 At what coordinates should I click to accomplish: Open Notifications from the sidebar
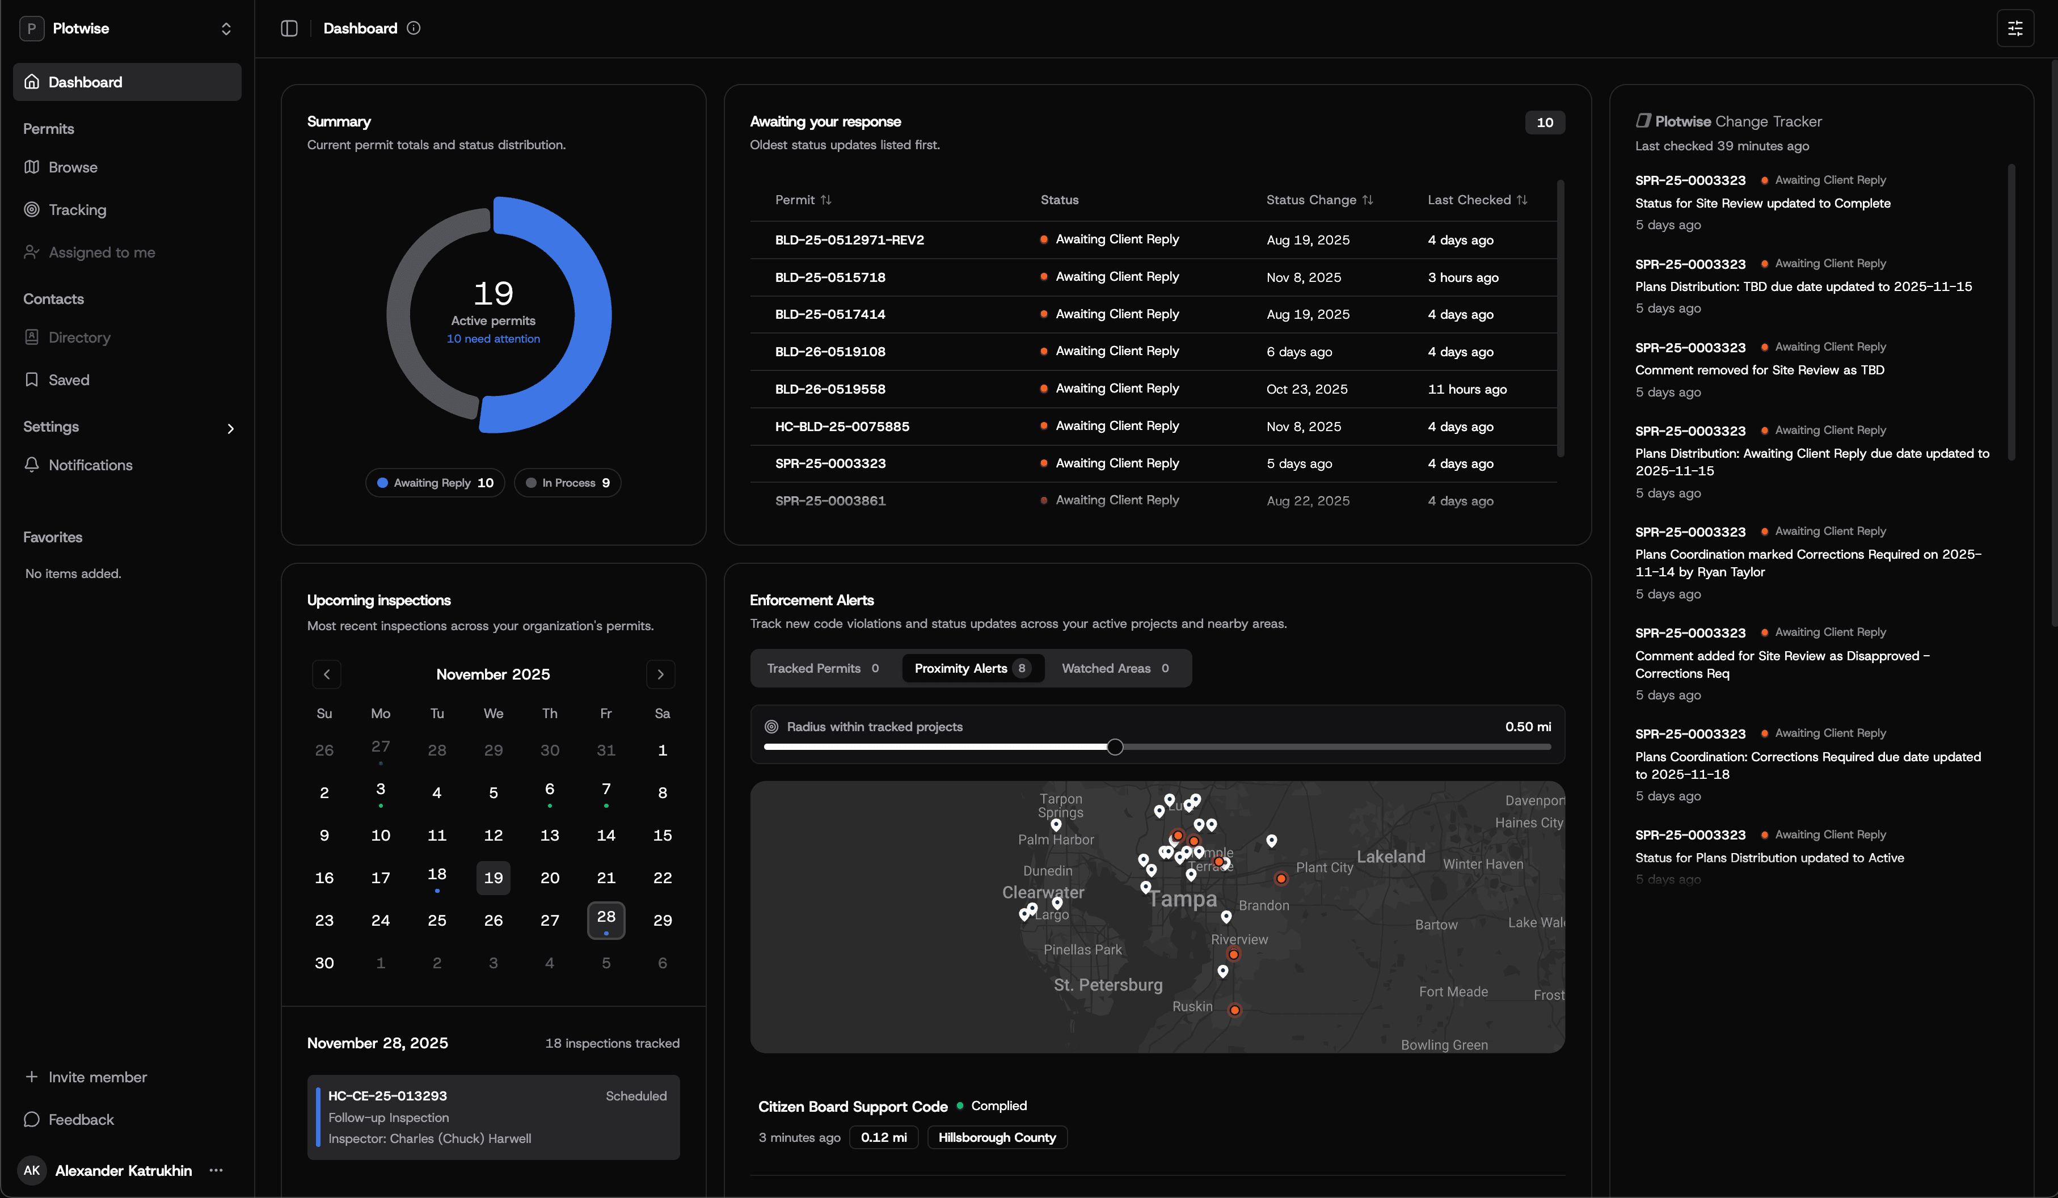[90, 466]
